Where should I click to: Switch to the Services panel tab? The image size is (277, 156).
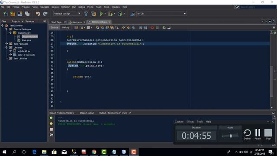coord(30,21)
